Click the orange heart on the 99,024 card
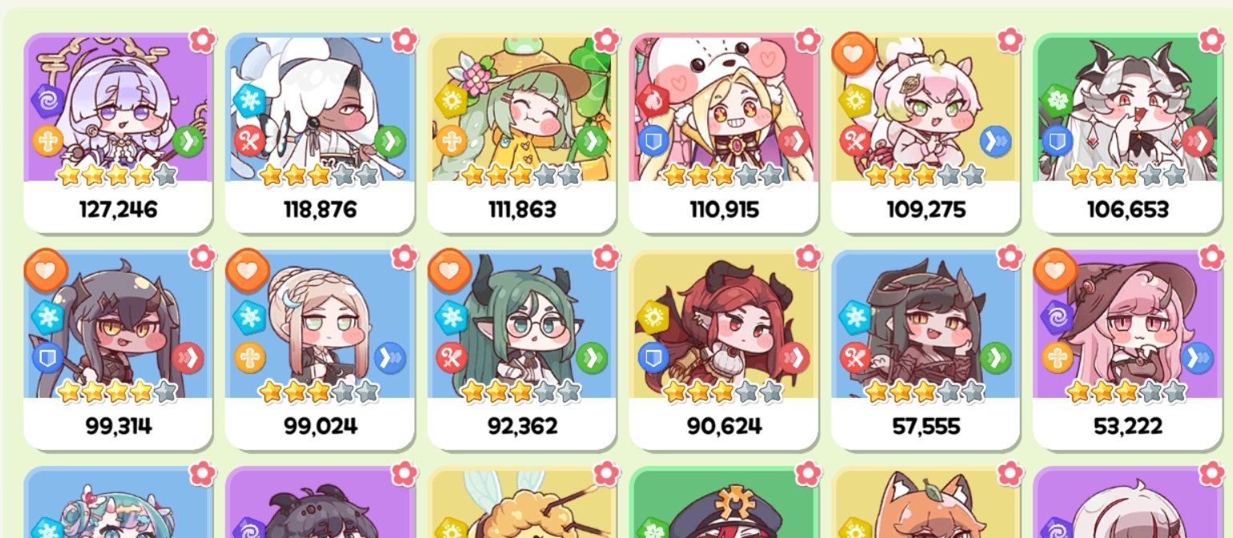This screenshot has width=1233, height=538. click(247, 270)
